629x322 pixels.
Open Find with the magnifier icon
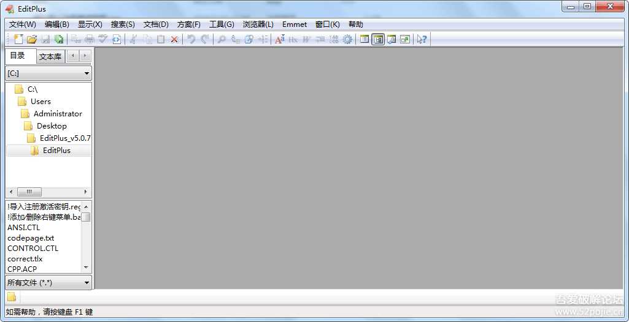222,39
